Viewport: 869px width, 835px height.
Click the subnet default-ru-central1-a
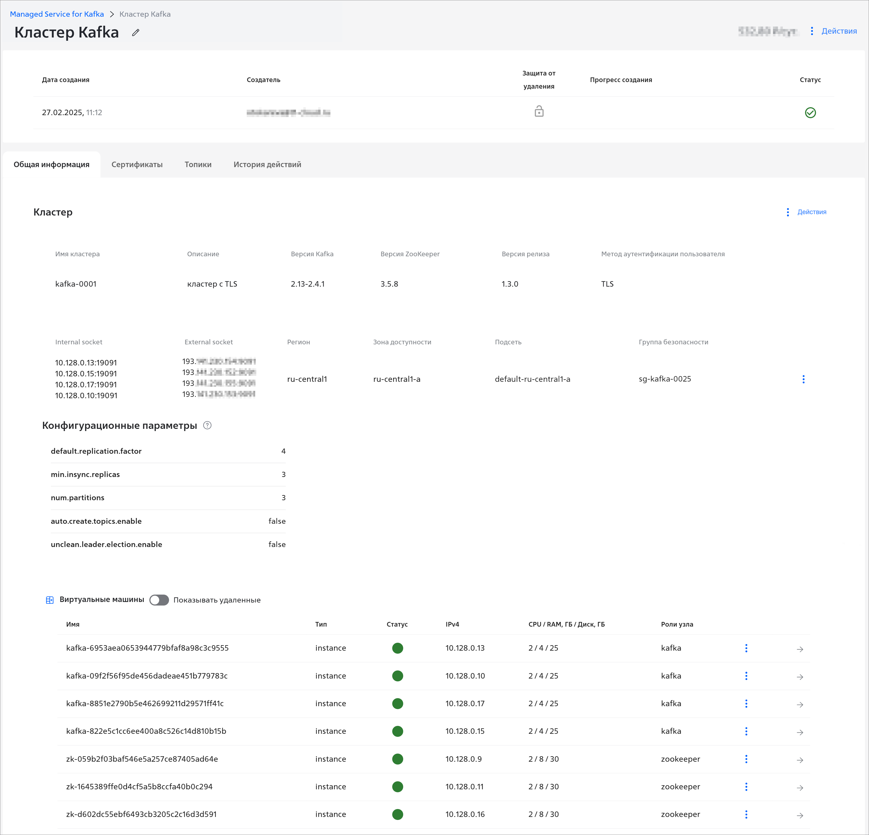coord(533,379)
